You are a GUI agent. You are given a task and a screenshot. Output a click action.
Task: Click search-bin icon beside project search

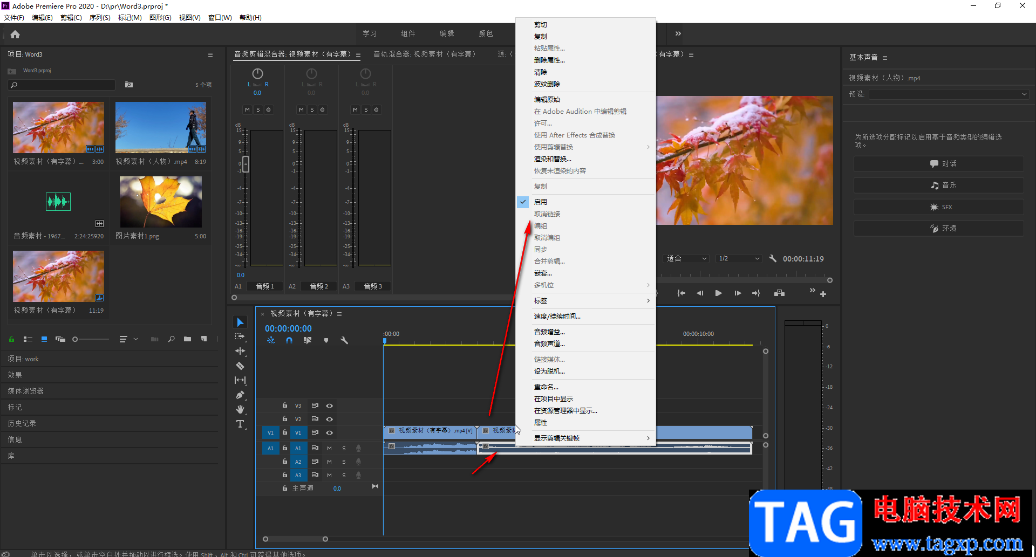129,85
